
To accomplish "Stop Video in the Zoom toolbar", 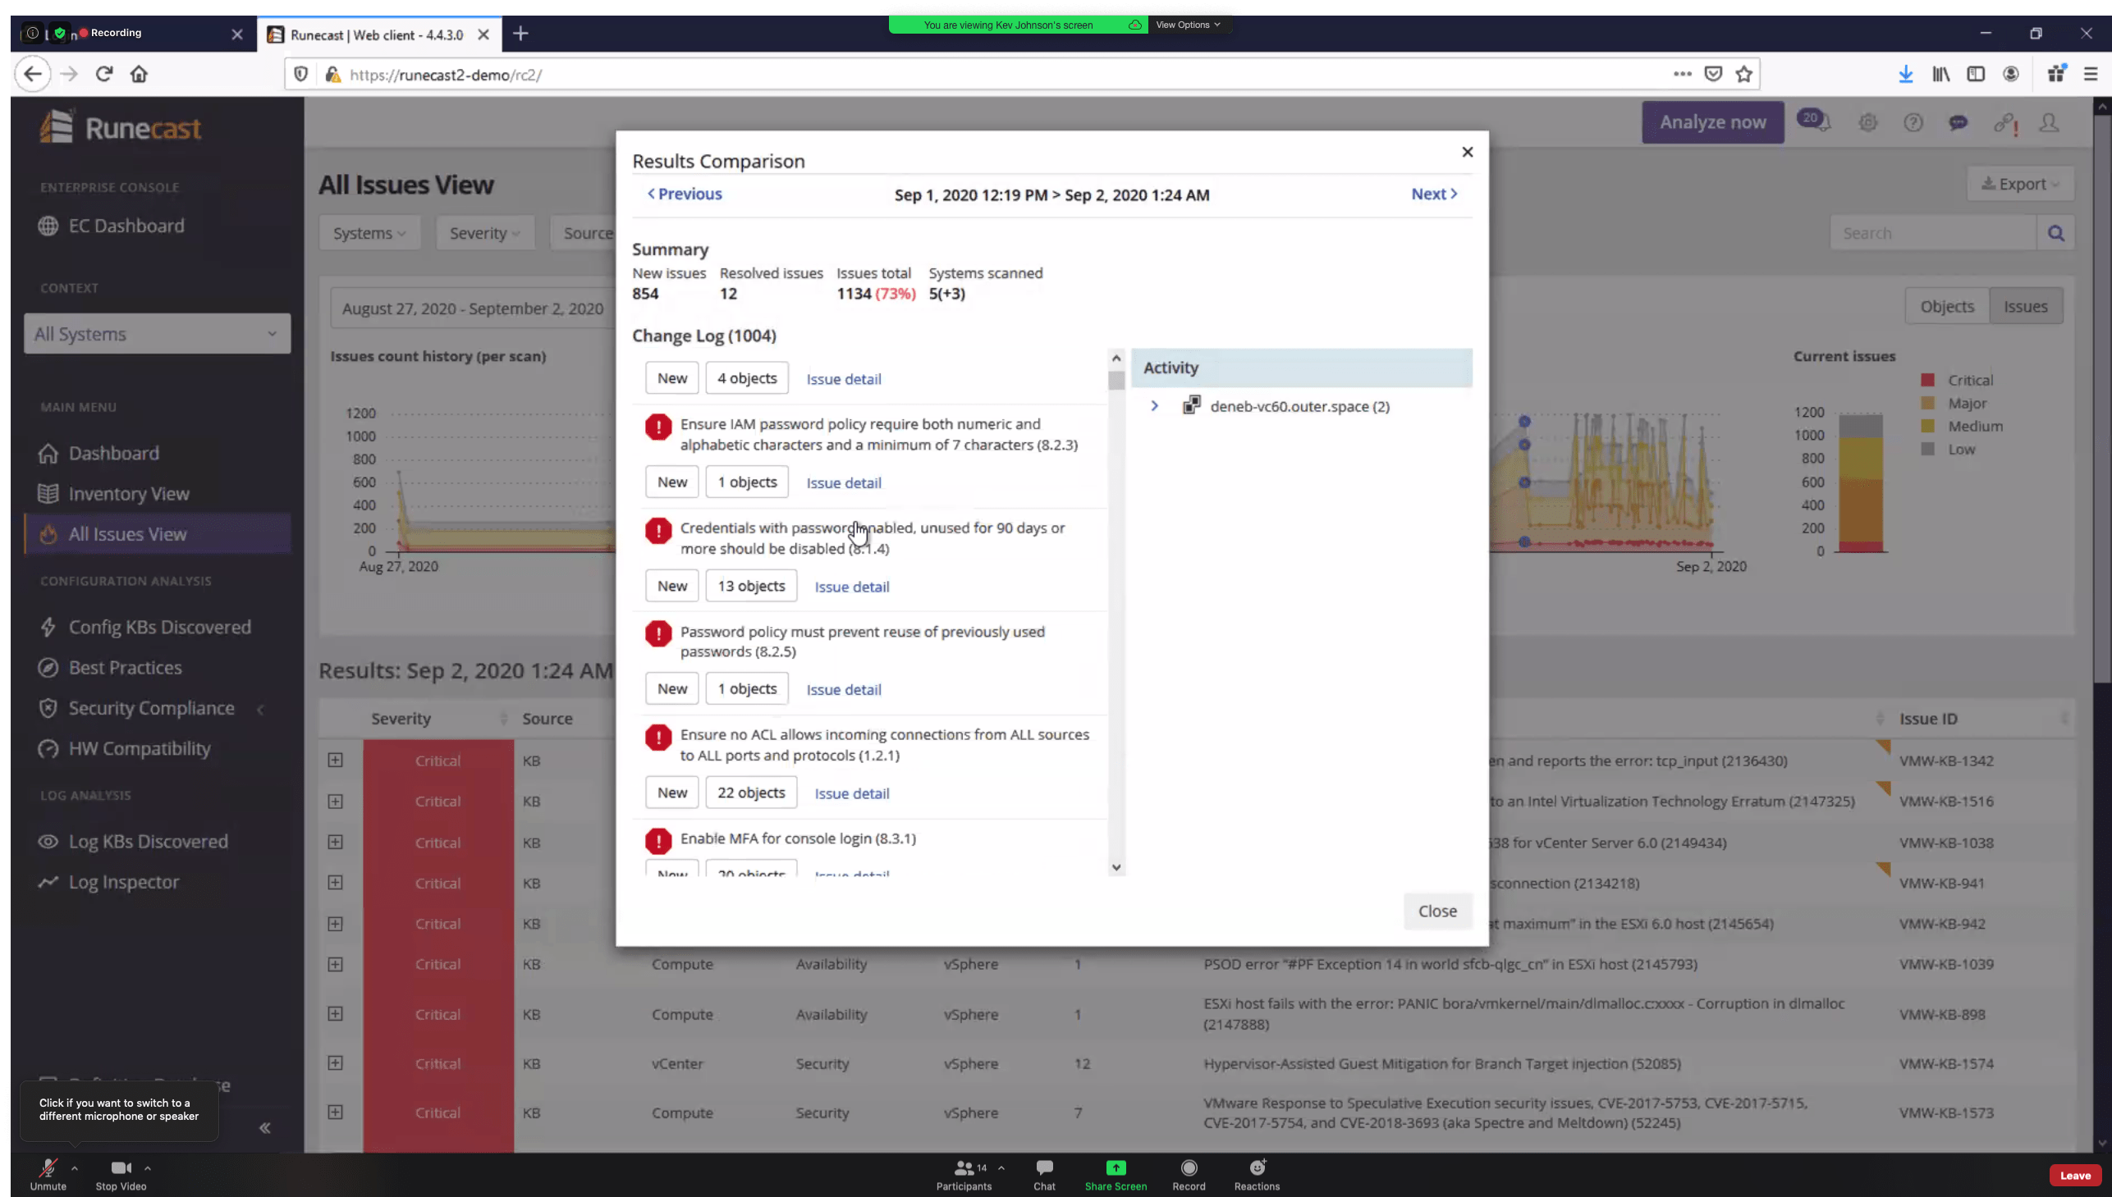I will 121,1173.
